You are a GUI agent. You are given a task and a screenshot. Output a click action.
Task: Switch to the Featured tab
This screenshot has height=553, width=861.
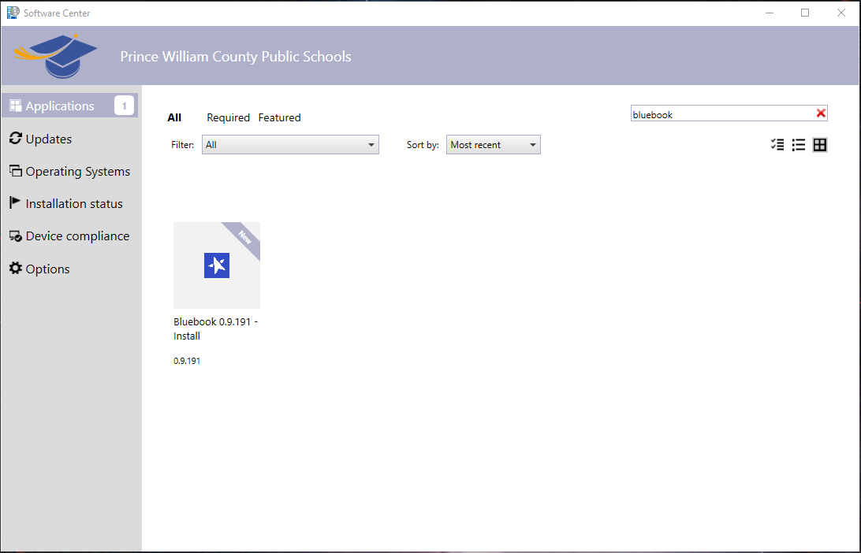[279, 117]
